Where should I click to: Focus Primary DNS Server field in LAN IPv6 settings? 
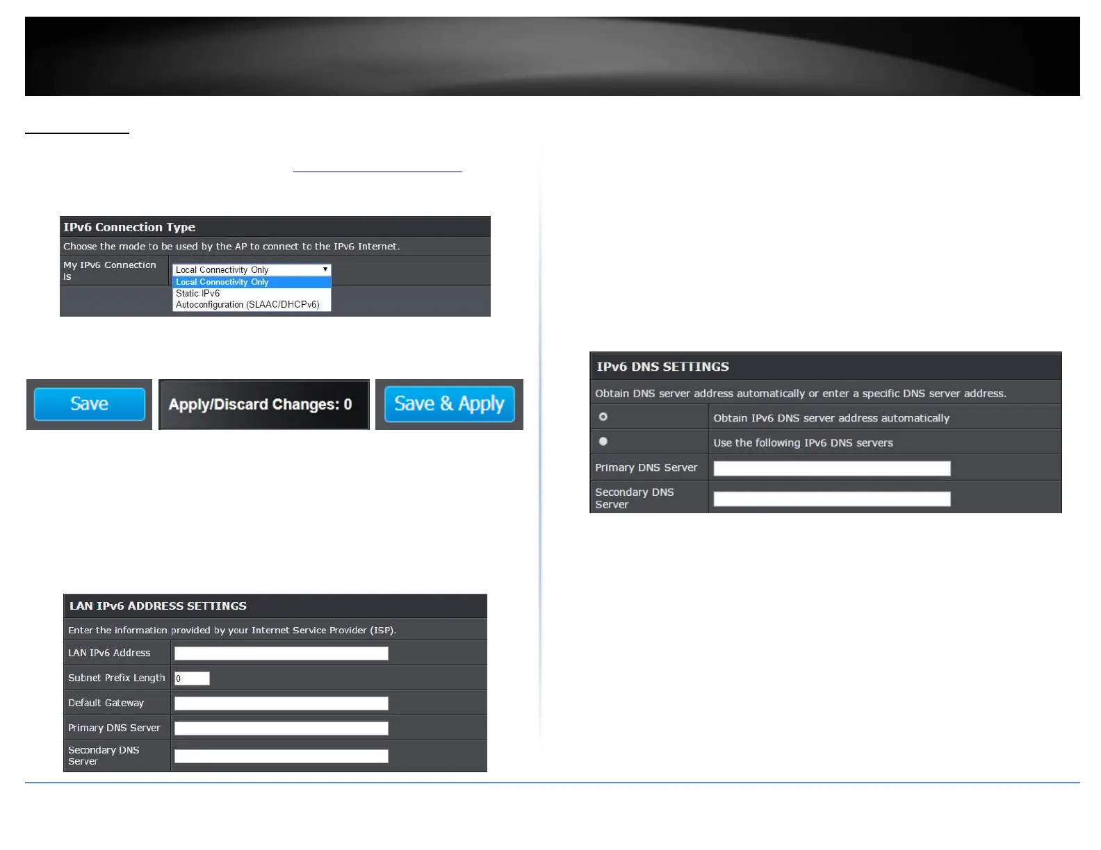pyautogui.click(x=282, y=728)
